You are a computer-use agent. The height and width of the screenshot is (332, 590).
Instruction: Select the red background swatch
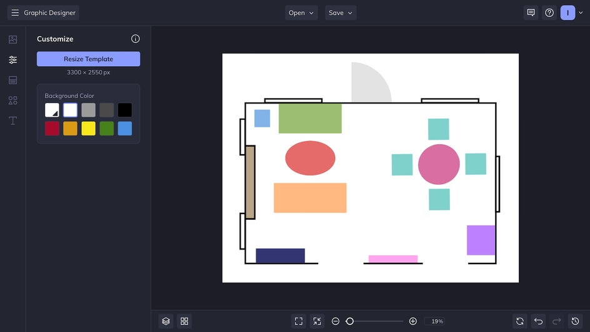click(x=52, y=129)
